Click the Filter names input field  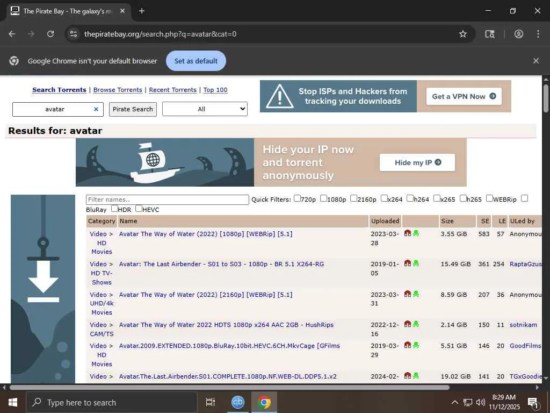pyautogui.click(x=168, y=200)
